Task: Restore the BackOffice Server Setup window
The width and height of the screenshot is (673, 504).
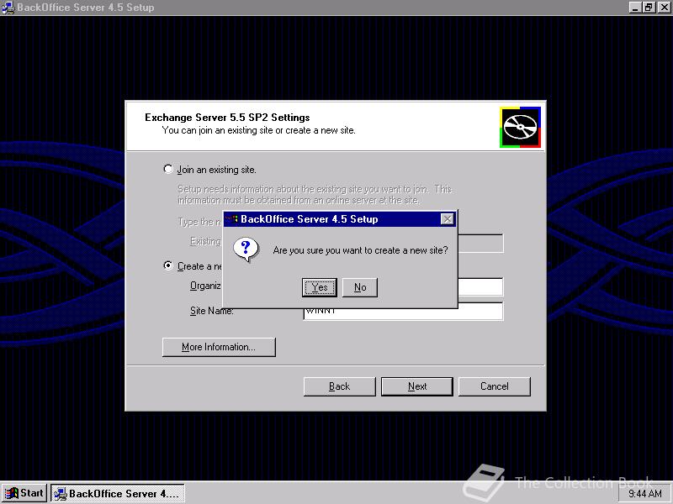Action: coord(649,8)
